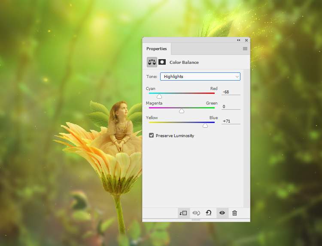322x246 pixels.
Task: Click the Blue label
Action: pyautogui.click(x=213, y=118)
